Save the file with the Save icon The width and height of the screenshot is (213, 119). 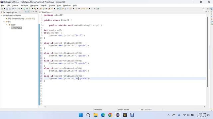(x=7, y=9)
